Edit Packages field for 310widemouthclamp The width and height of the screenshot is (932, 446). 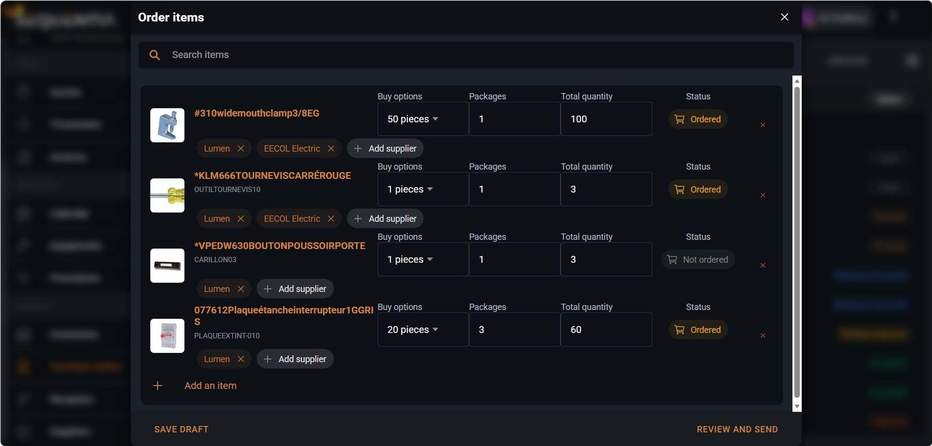tap(515, 119)
